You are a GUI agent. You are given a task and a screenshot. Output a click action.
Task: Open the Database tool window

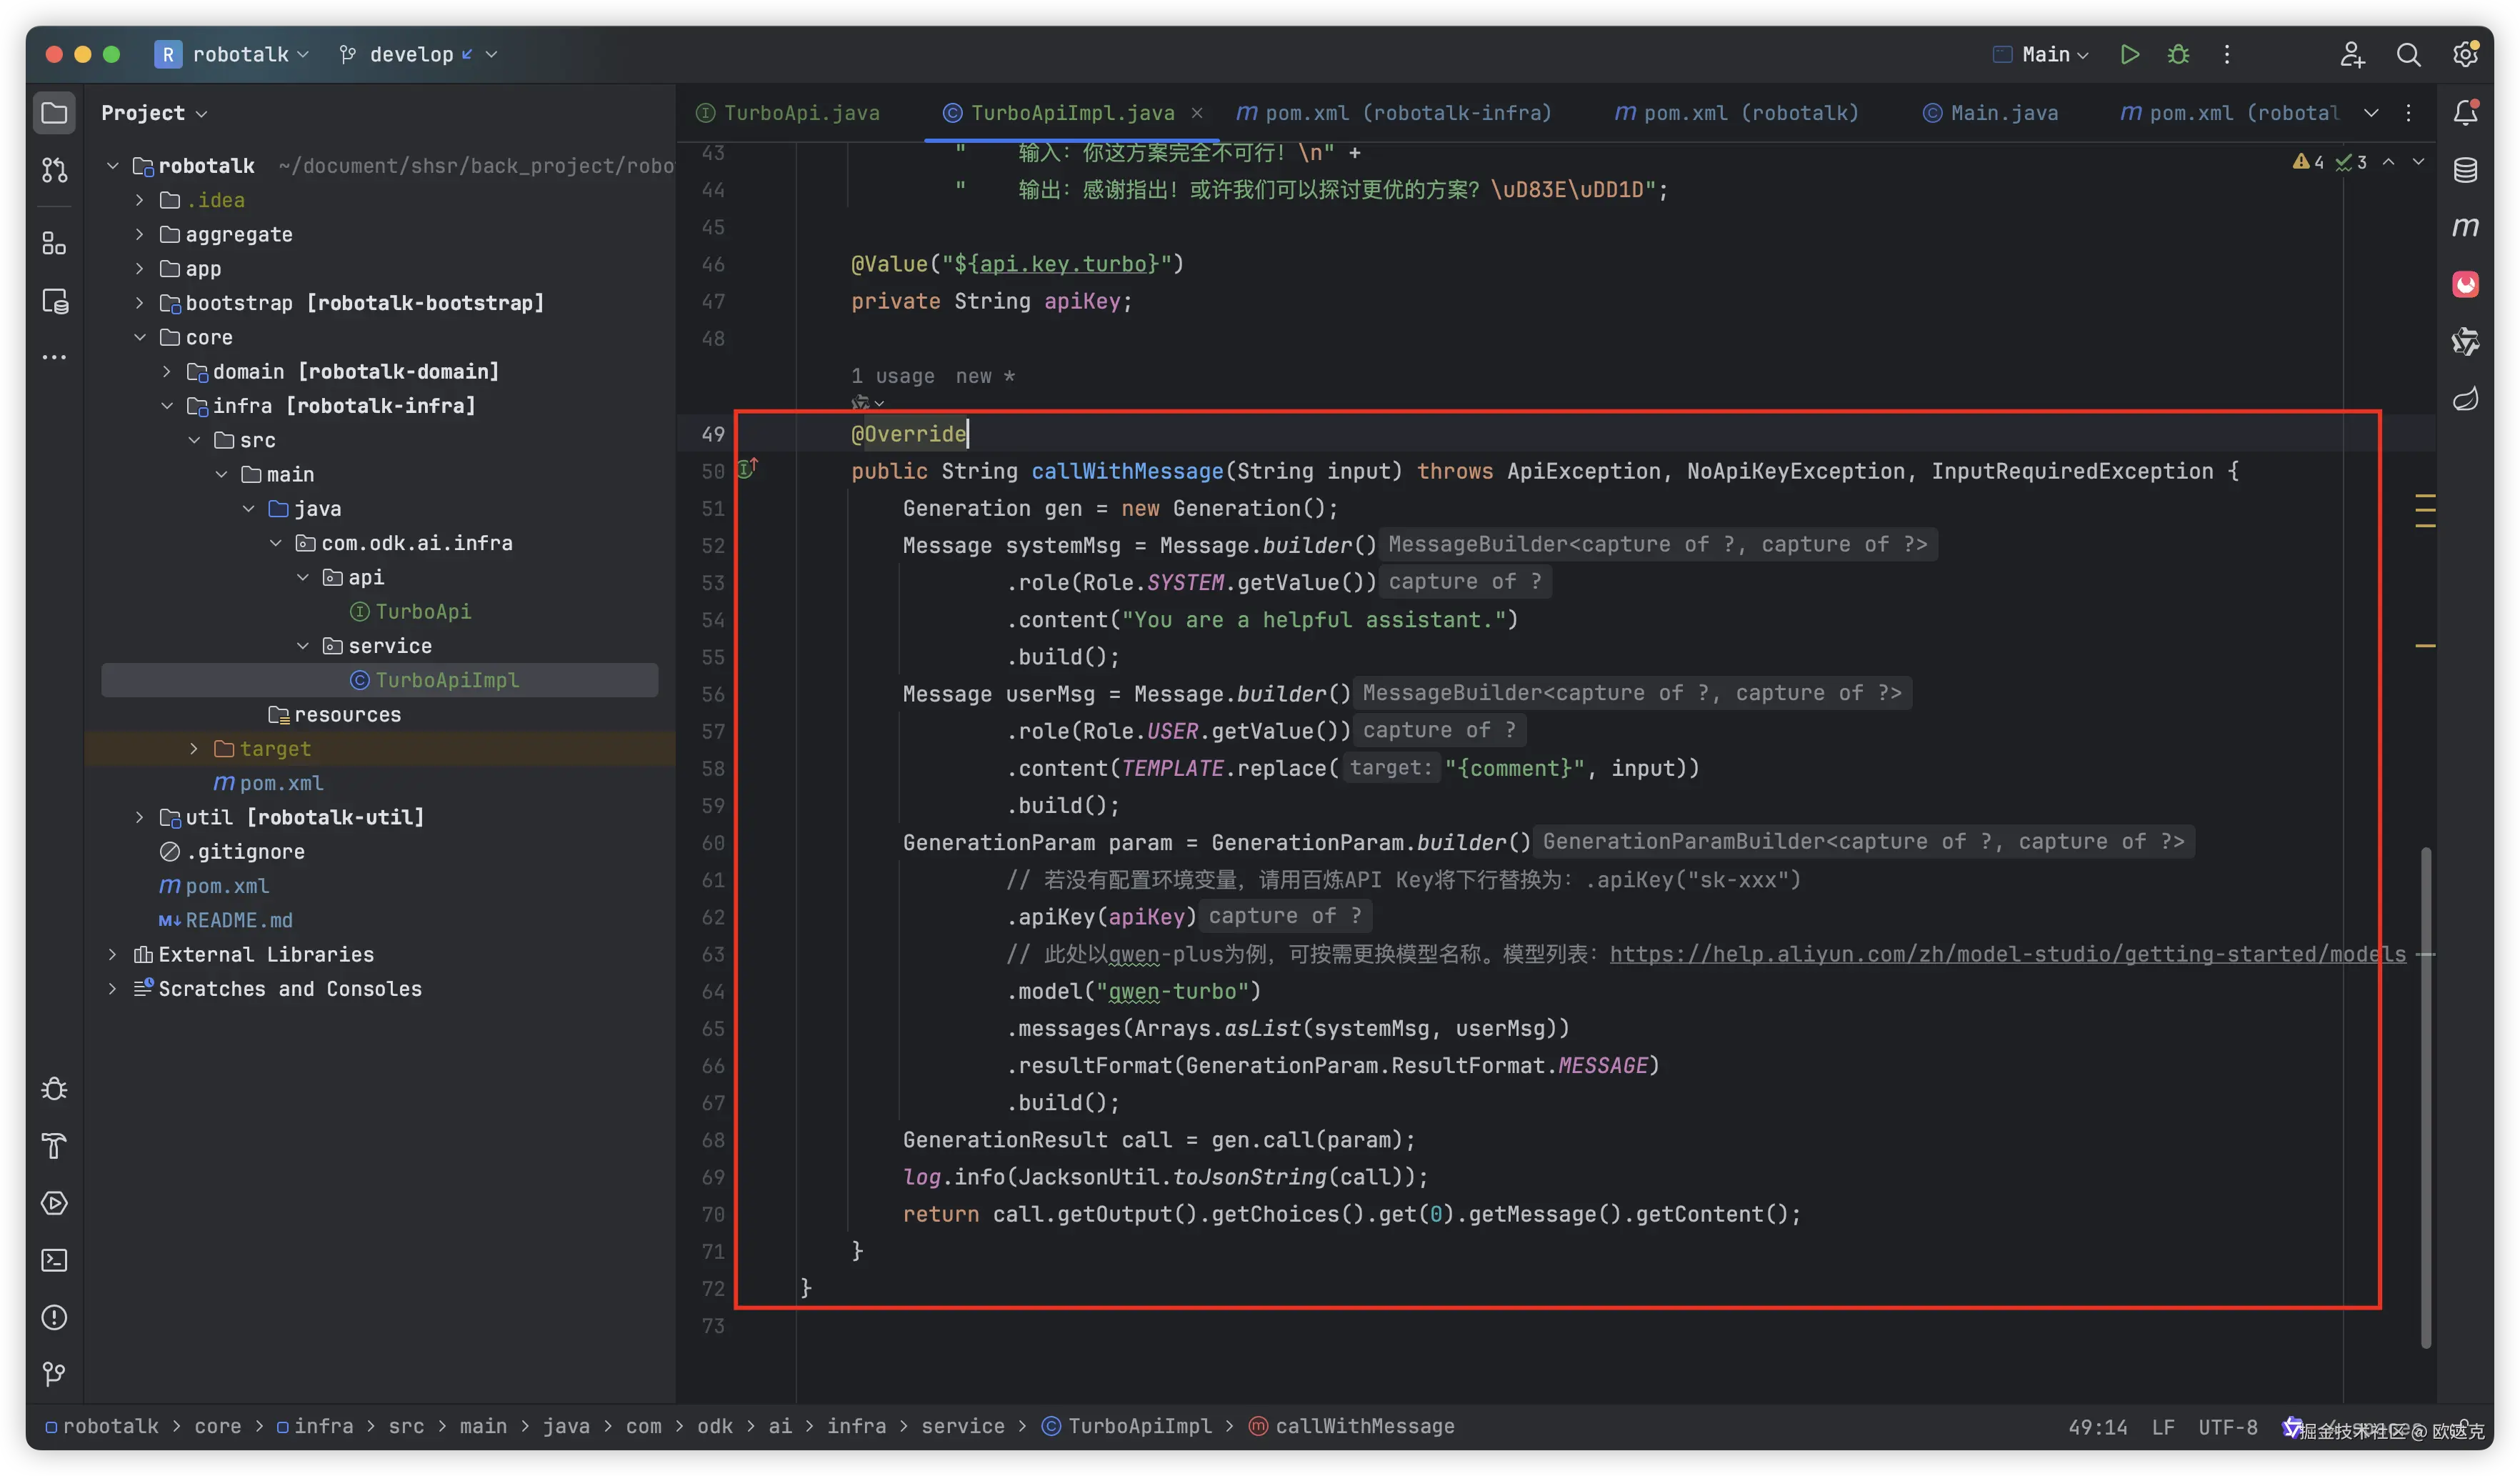pos(2465,169)
